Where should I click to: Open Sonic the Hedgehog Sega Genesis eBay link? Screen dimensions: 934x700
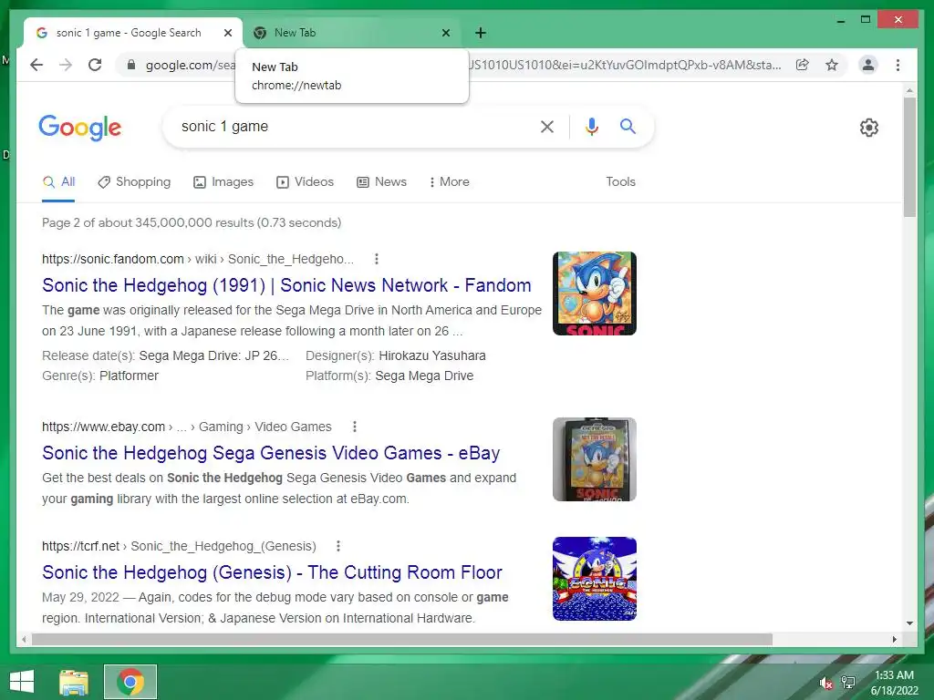click(271, 453)
